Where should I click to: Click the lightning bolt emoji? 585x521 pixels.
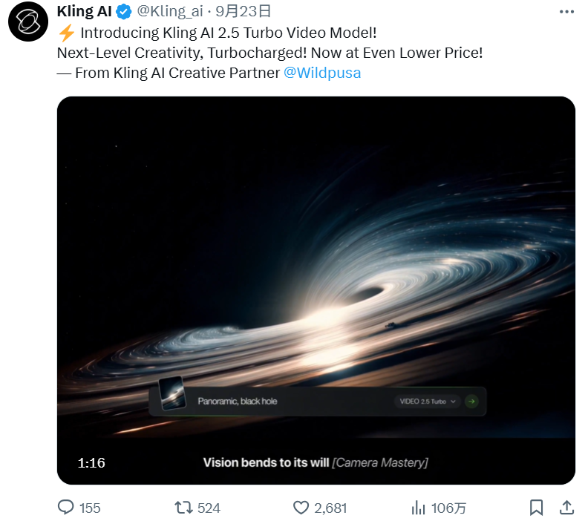67,33
